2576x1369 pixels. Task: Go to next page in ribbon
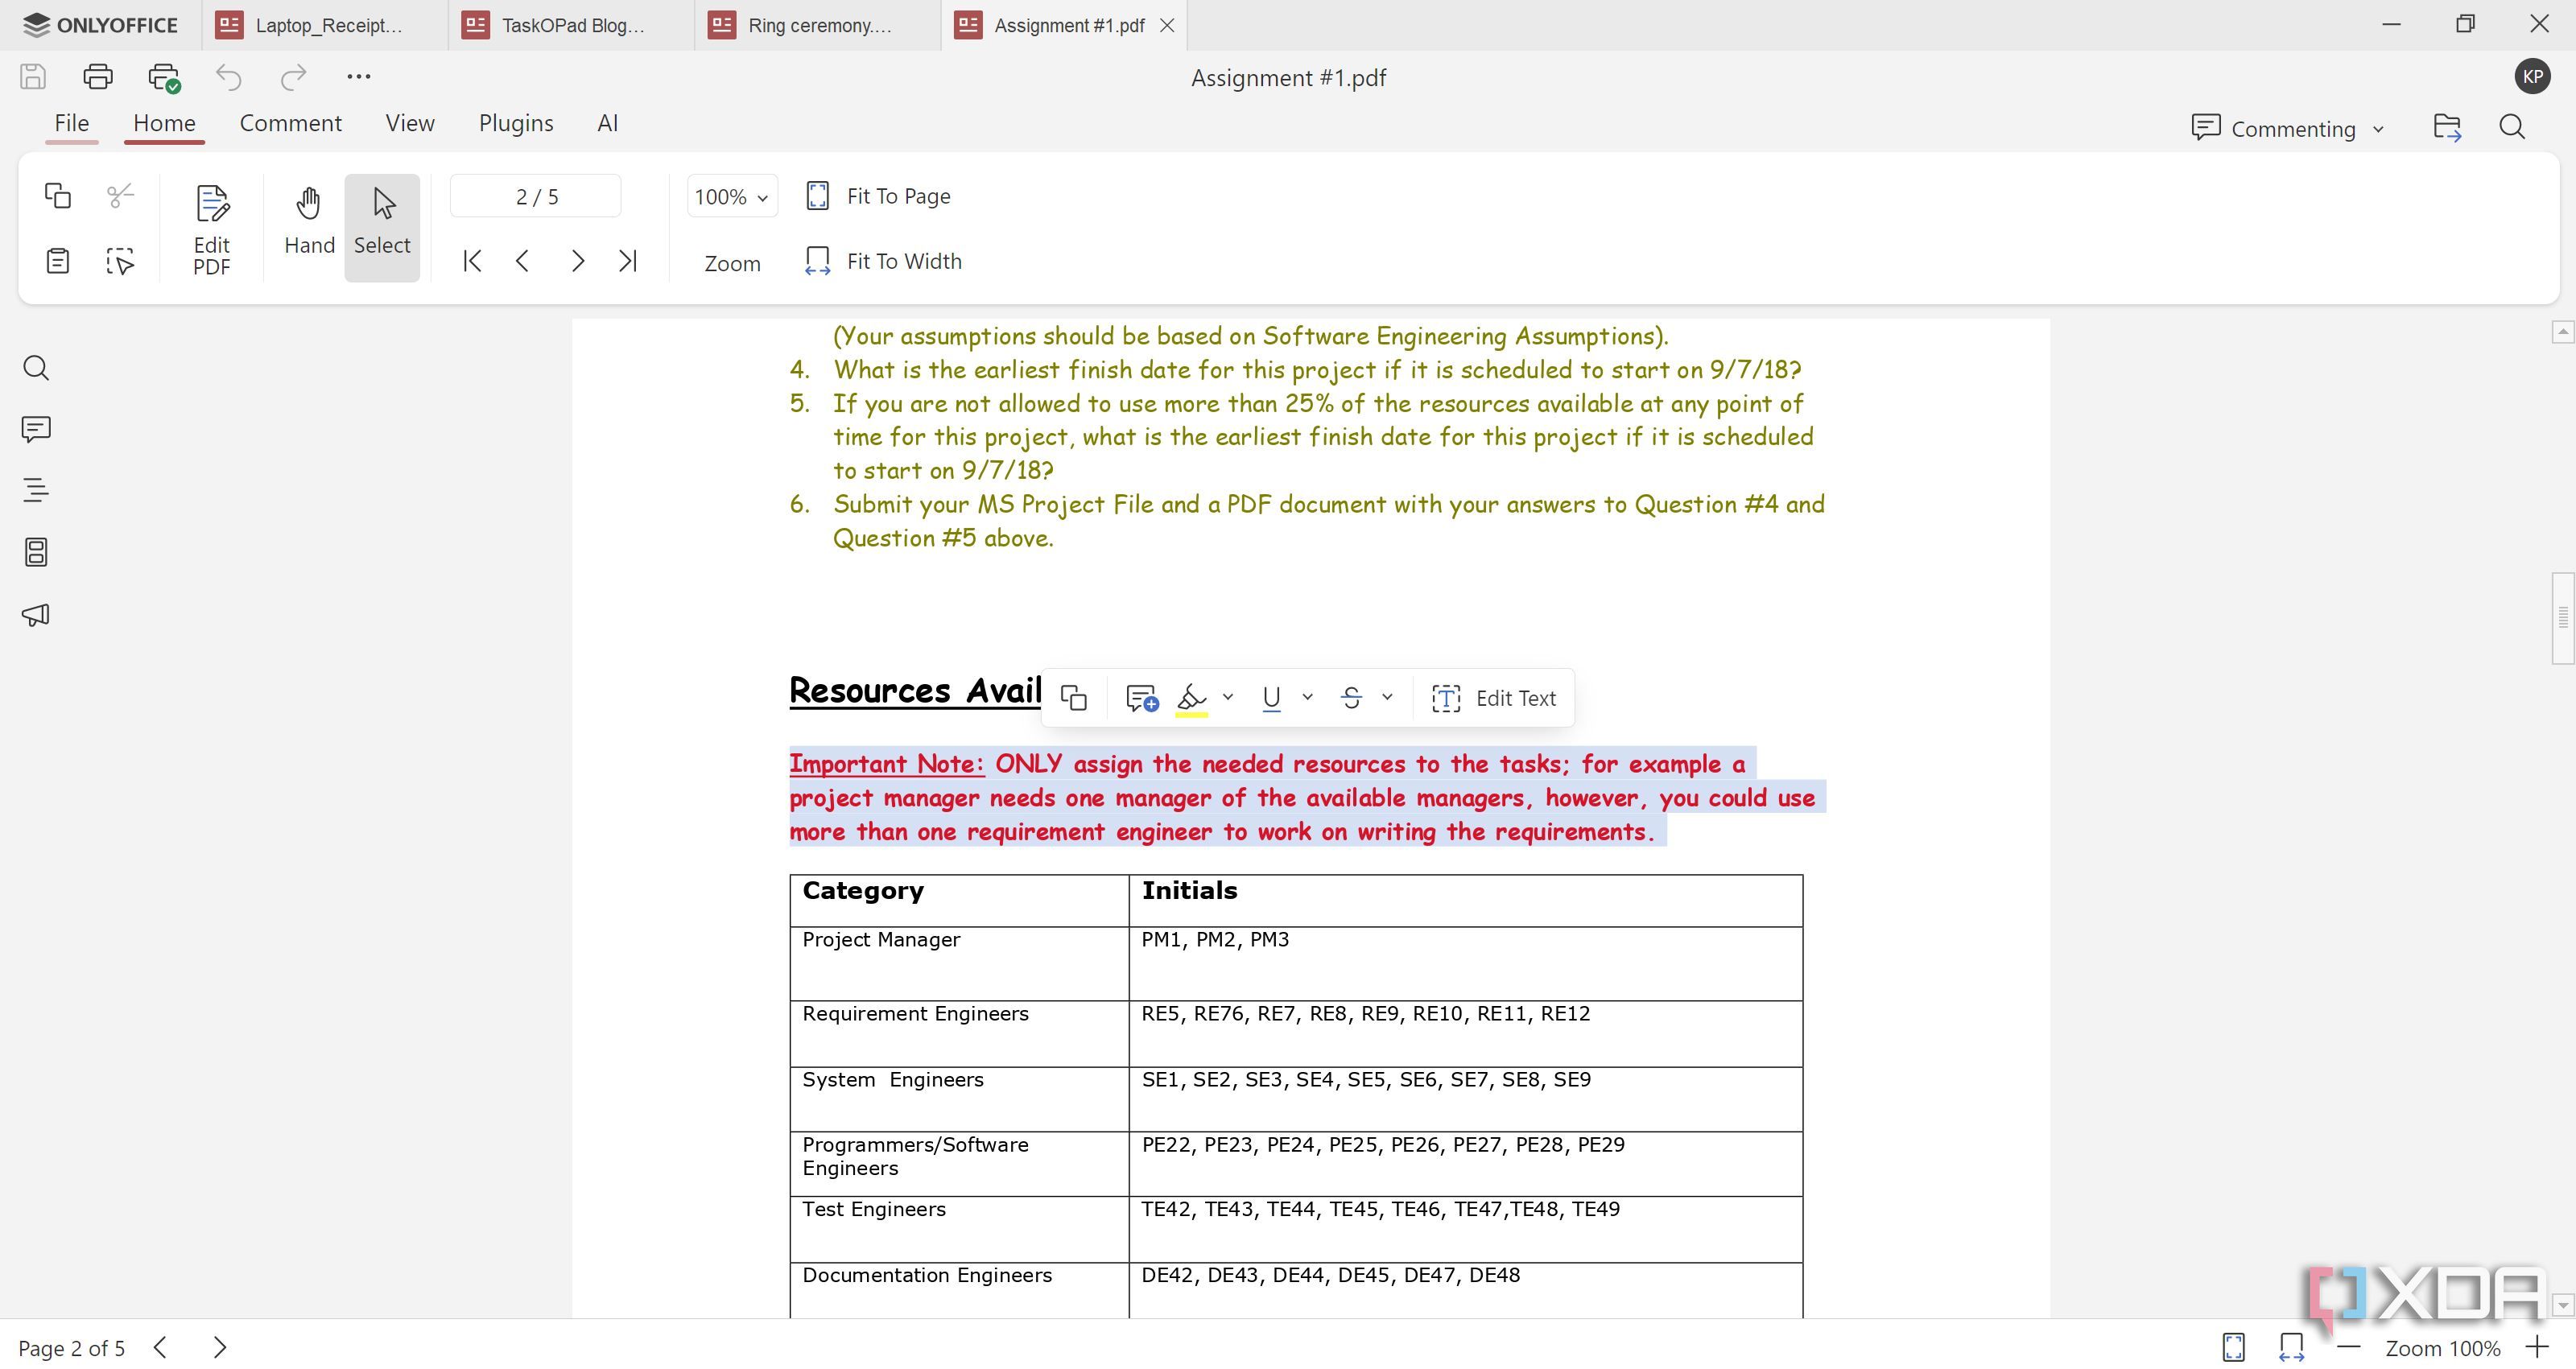tap(577, 261)
